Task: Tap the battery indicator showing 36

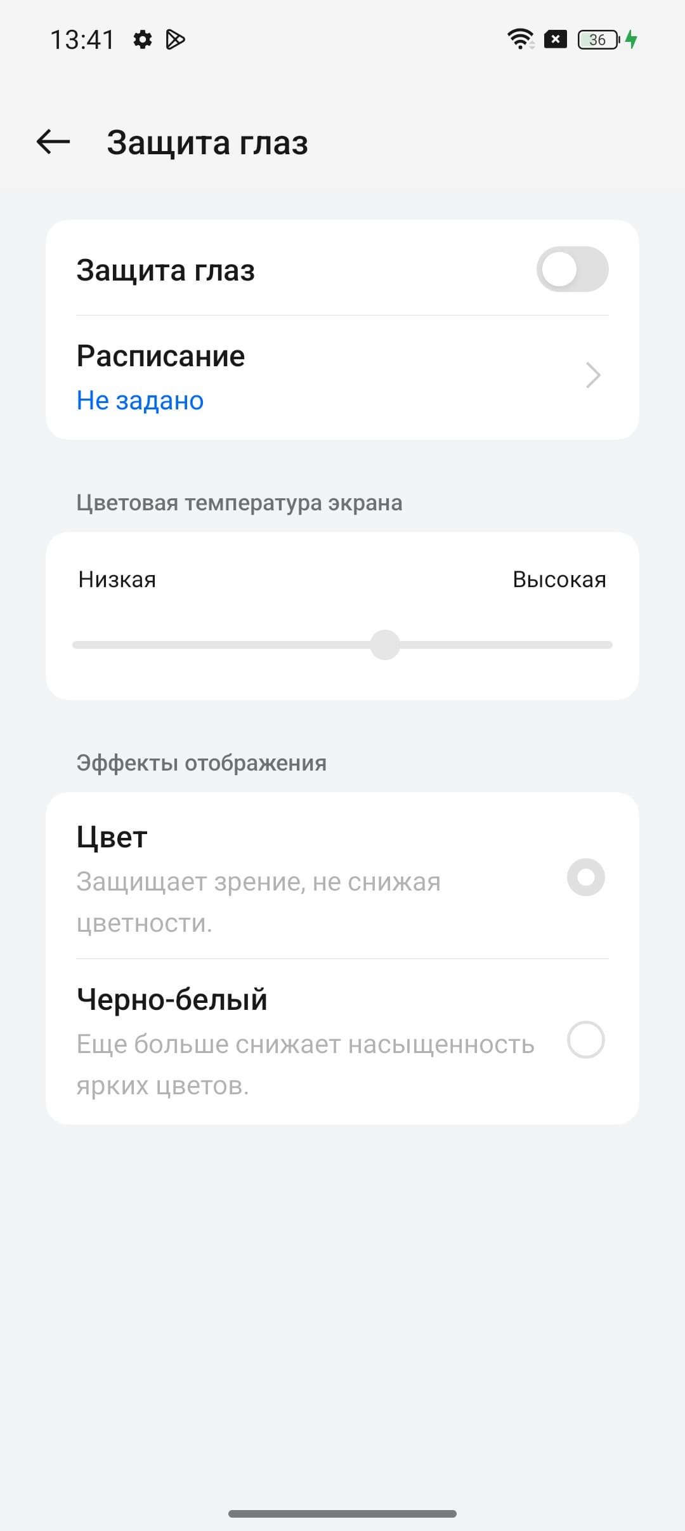Action: click(597, 39)
